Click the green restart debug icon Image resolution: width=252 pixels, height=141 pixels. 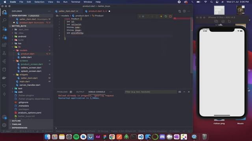(166, 16)
